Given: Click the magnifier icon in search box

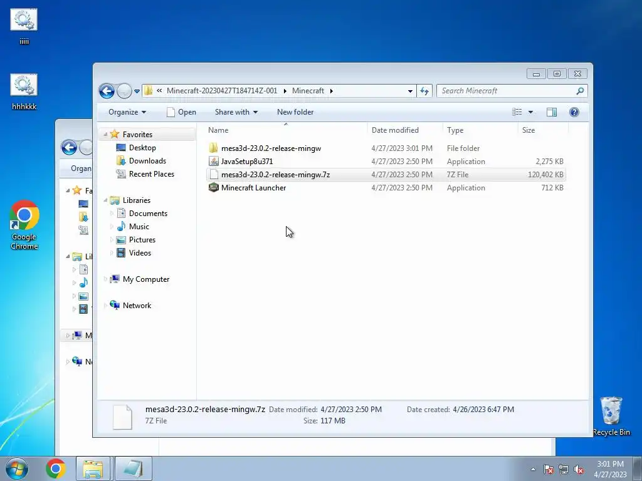Looking at the screenshot, I should click(x=580, y=91).
